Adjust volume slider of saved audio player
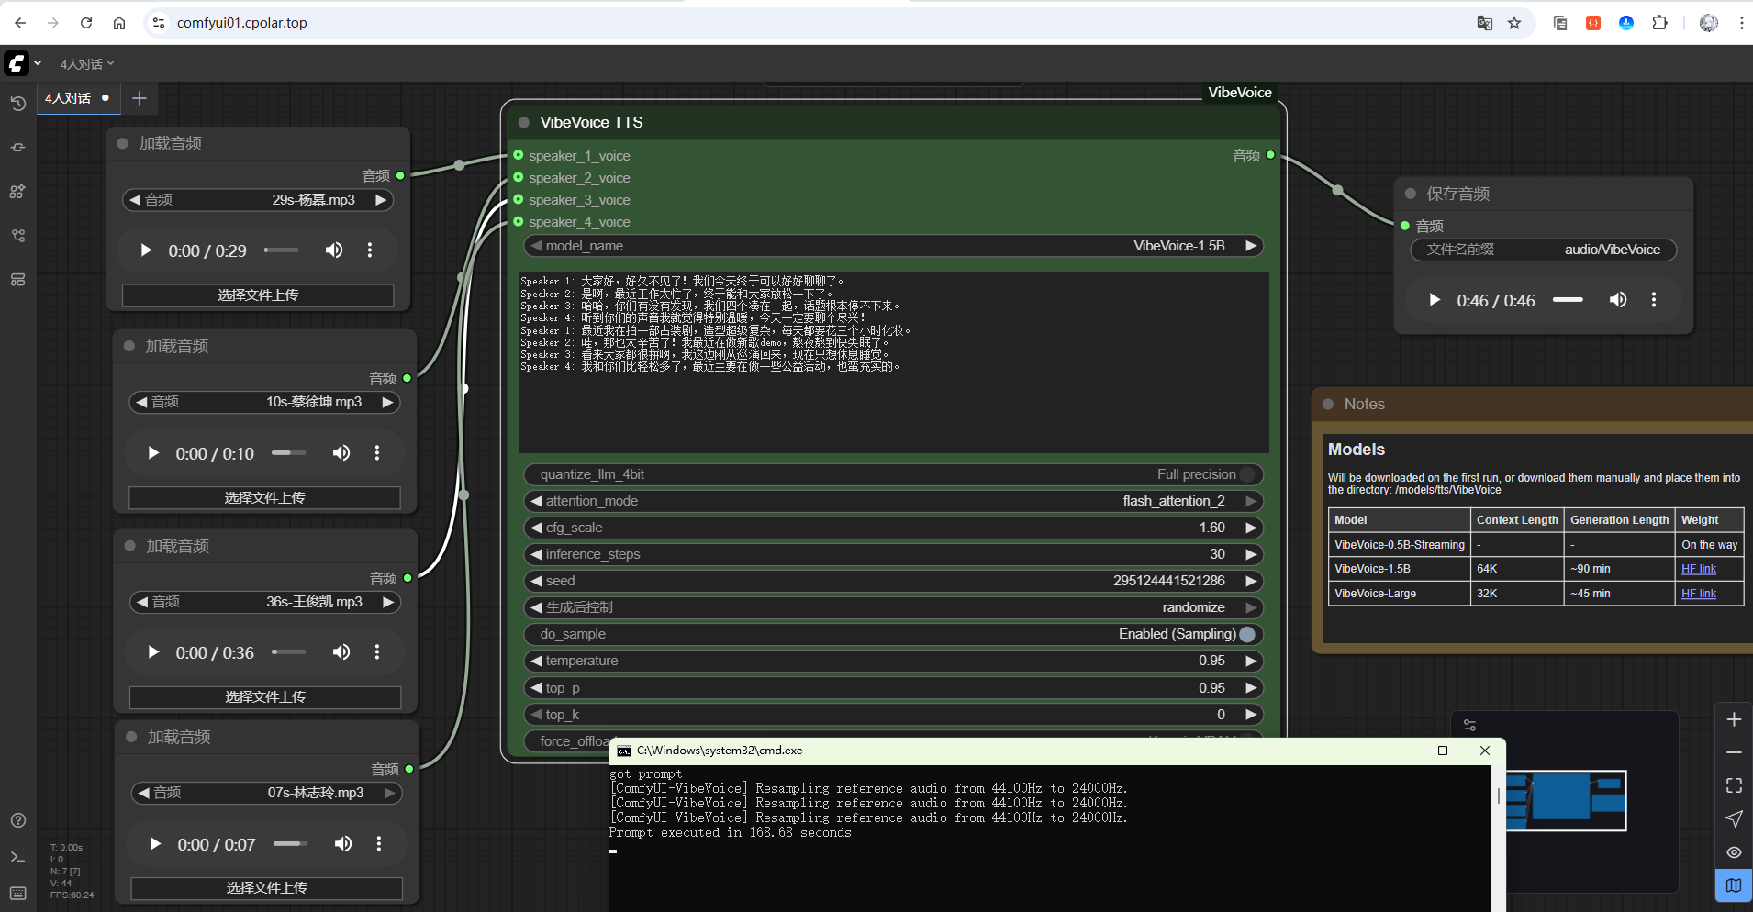Screen dimensions: 1753x912 point(1568,300)
